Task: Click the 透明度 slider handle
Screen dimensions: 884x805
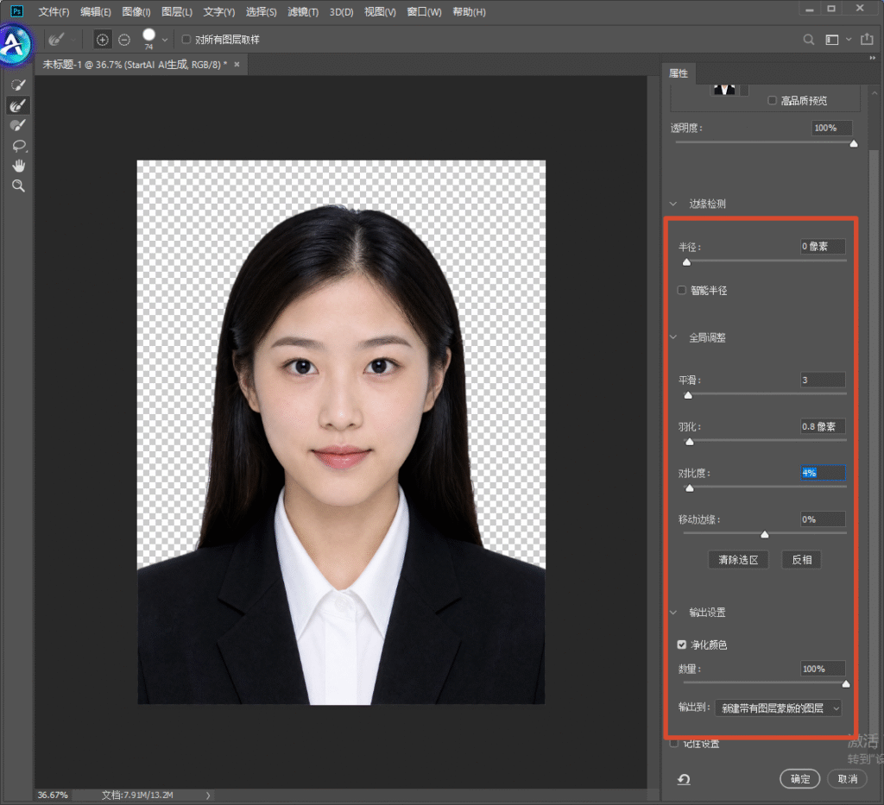Action: click(854, 143)
